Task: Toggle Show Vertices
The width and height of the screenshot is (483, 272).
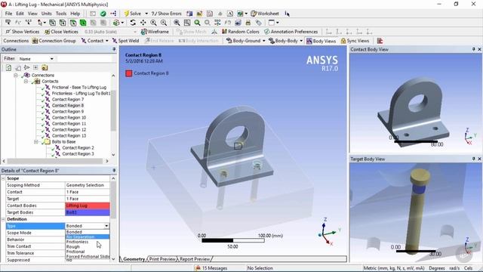Action: pos(22,32)
